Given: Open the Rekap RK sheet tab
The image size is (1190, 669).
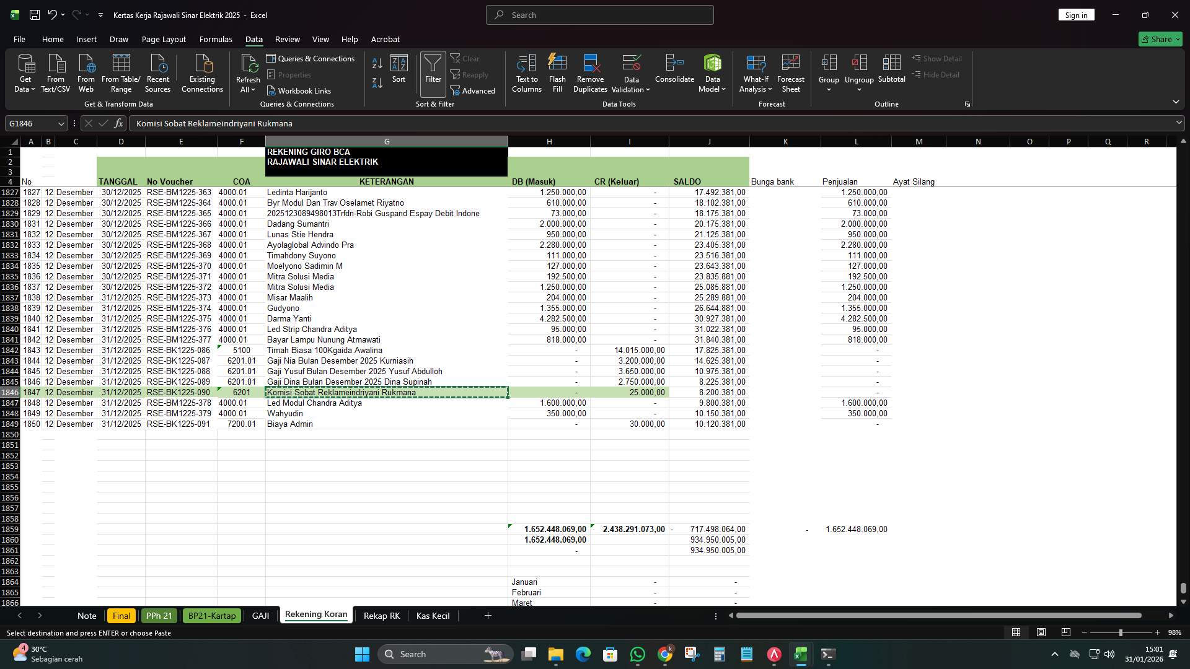Looking at the screenshot, I should coord(381,616).
